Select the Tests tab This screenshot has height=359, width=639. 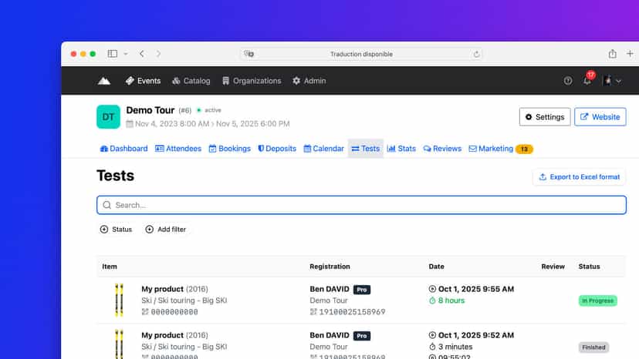(x=366, y=149)
